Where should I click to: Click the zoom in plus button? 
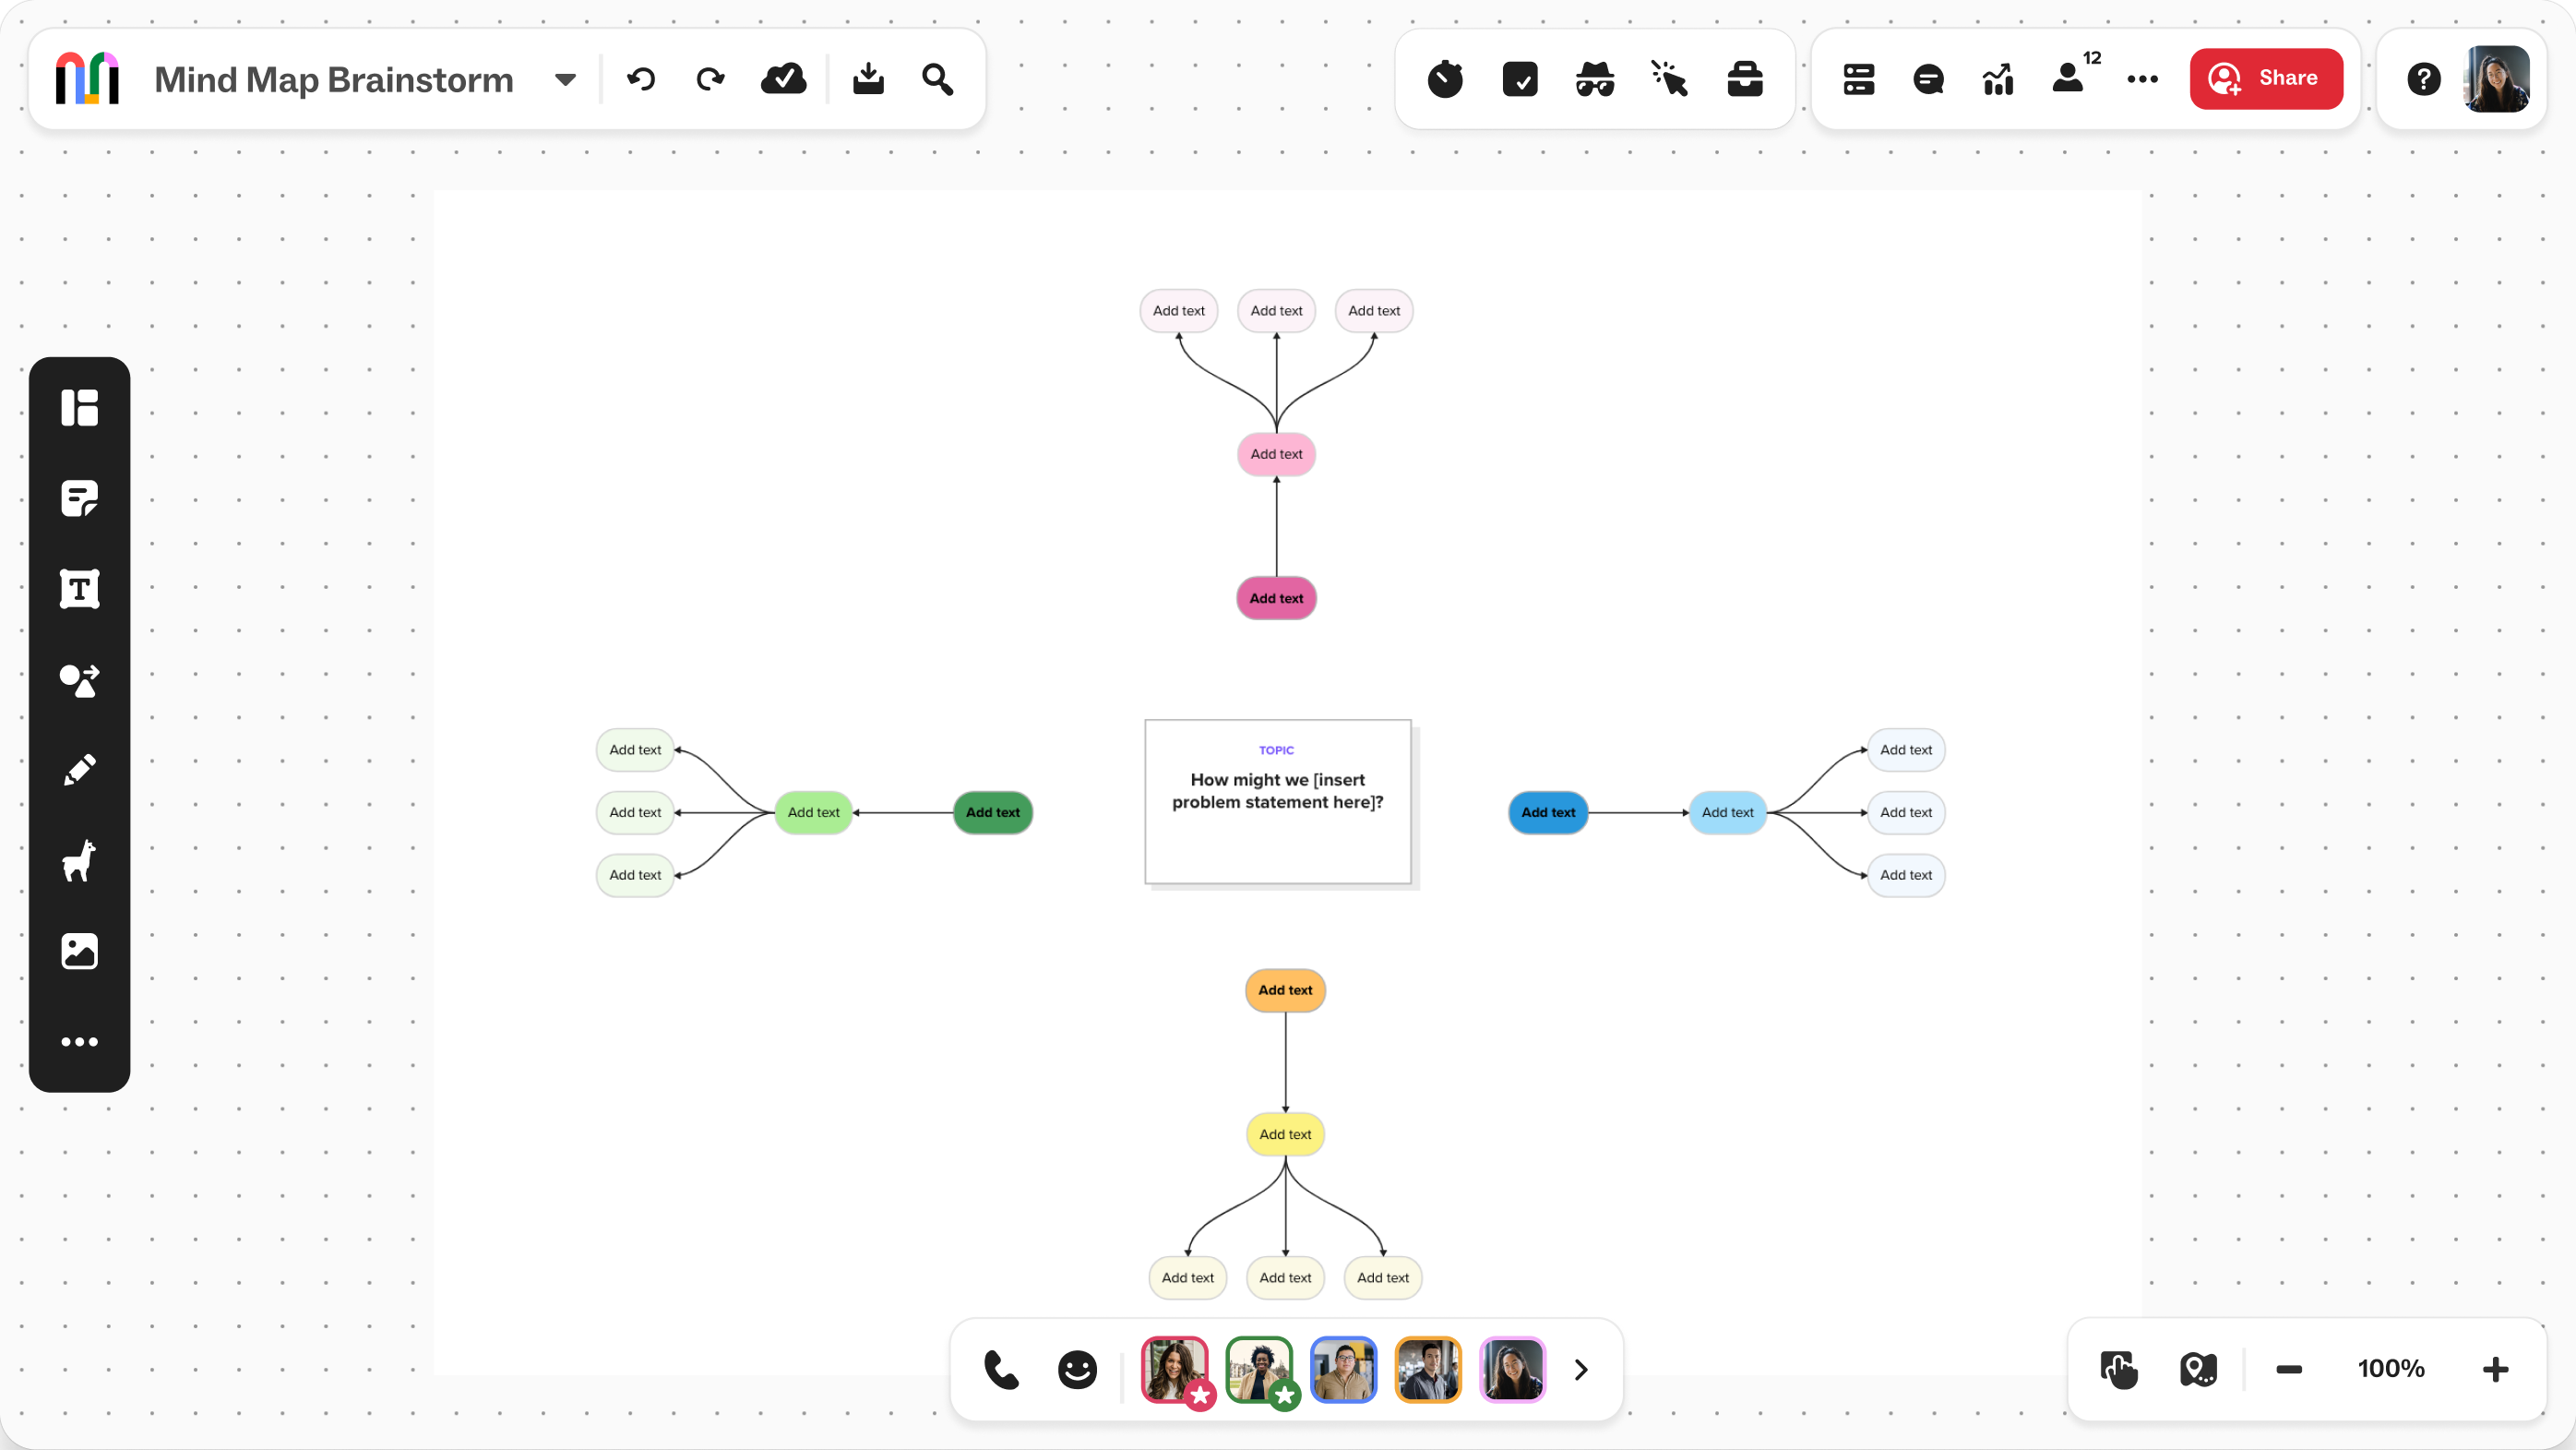coord(2495,1369)
